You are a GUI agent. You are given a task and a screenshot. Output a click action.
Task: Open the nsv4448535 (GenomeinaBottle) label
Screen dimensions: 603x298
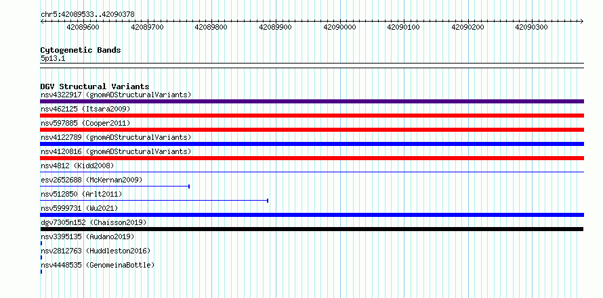coord(98,265)
